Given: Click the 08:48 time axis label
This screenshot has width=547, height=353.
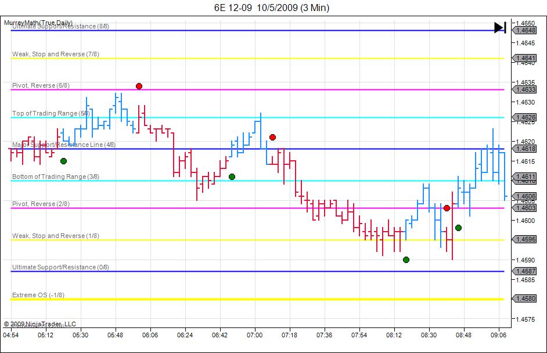Looking at the screenshot, I should [x=464, y=335].
